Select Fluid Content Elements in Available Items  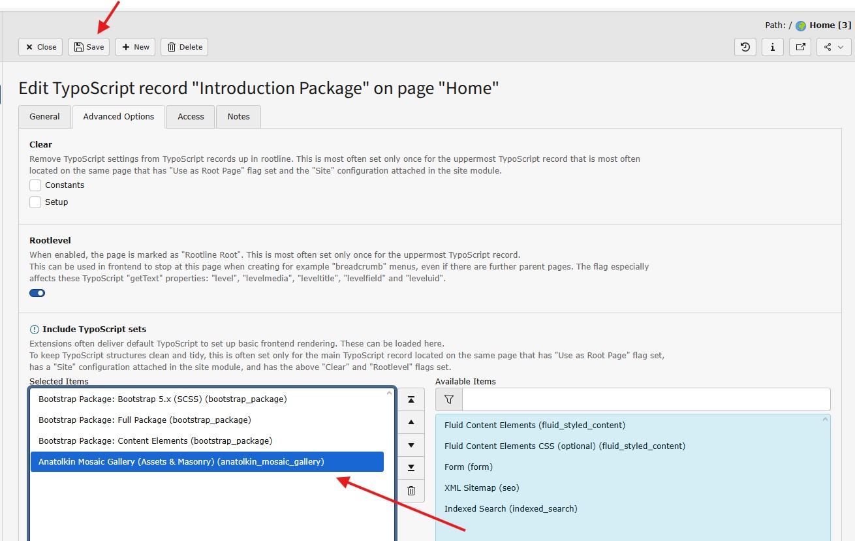click(535, 425)
